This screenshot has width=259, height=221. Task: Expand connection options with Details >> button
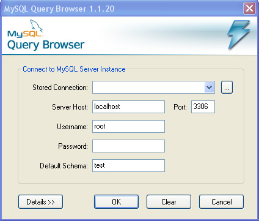point(40,202)
